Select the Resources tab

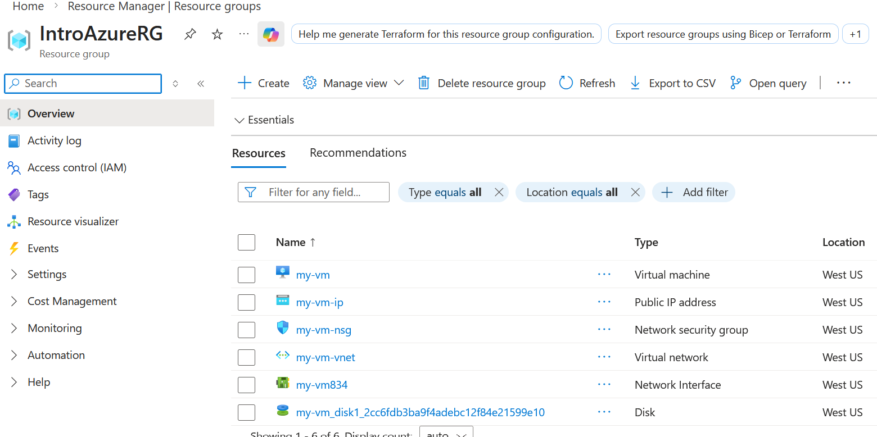click(259, 153)
